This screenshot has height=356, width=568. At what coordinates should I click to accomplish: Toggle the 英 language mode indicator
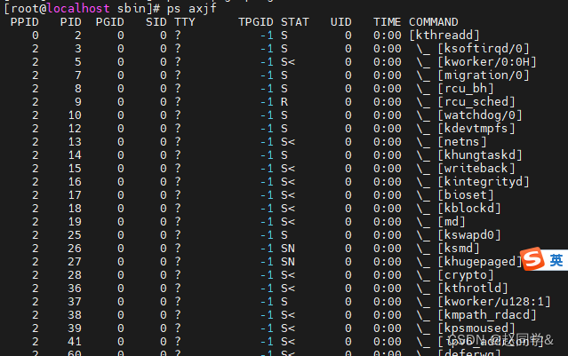pyautogui.click(x=556, y=260)
